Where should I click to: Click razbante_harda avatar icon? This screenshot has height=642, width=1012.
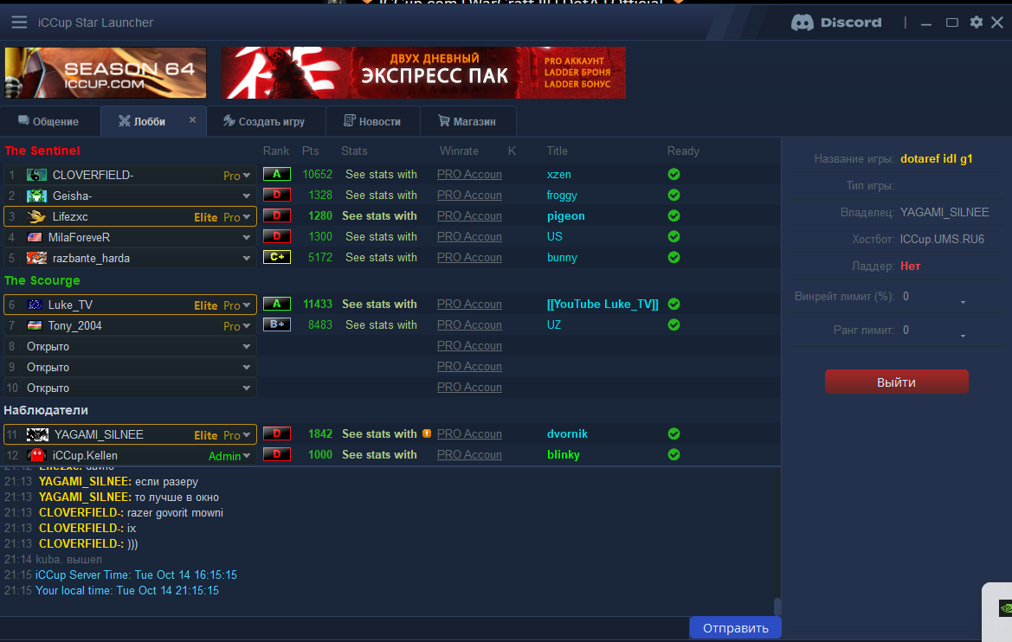36,258
